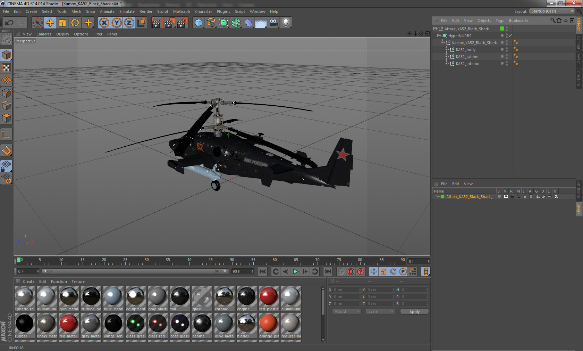
Task: Select the red_plastic material swatch
Action: click(x=269, y=299)
